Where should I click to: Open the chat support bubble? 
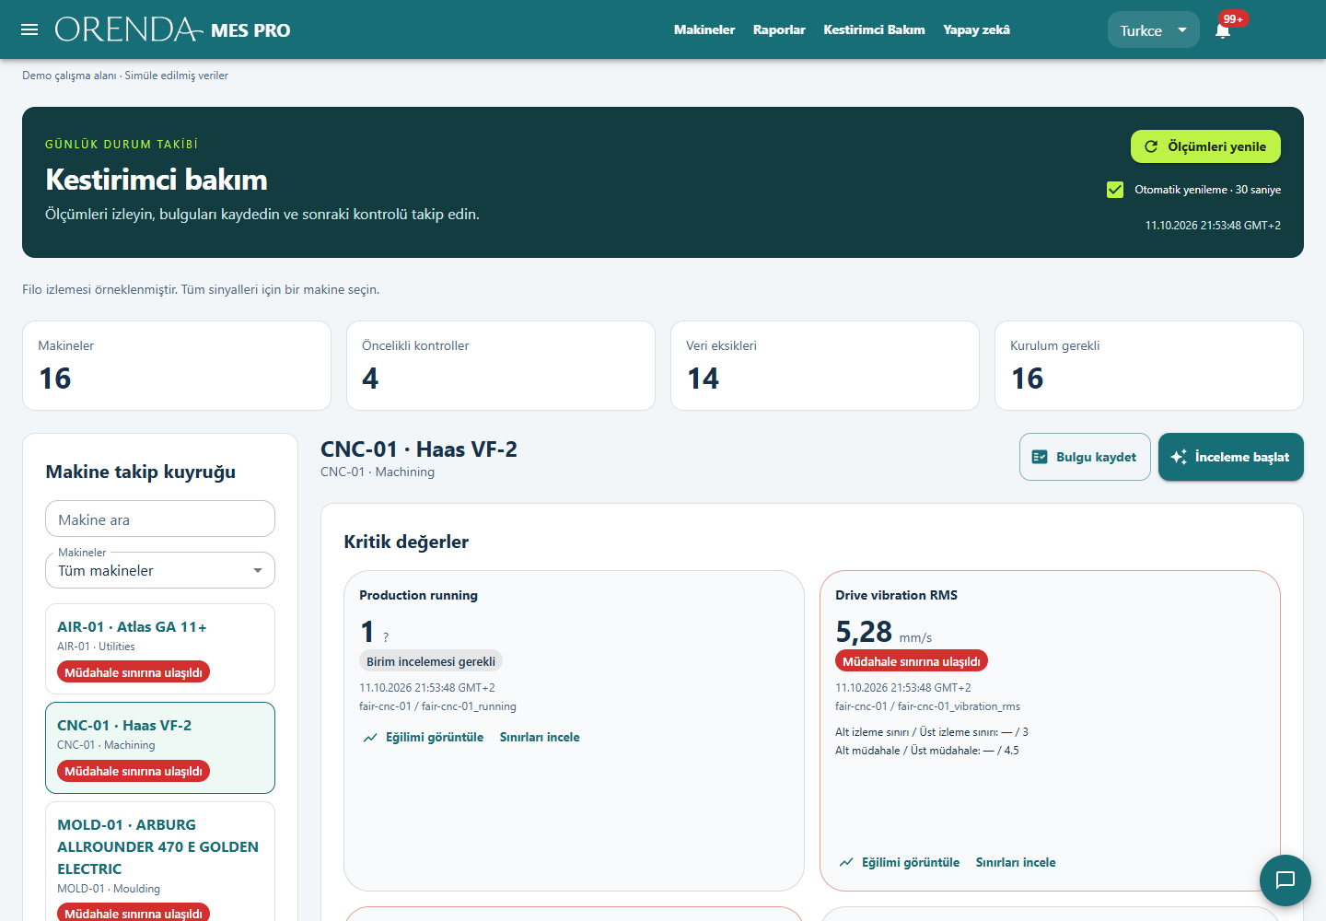(1285, 880)
